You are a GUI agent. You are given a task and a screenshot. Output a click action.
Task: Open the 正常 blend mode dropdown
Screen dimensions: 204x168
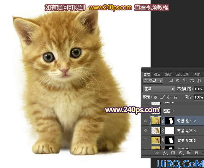(x=159, y=89)
